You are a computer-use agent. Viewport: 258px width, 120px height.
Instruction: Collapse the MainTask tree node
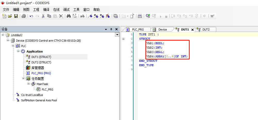click(x=28, y=84)
